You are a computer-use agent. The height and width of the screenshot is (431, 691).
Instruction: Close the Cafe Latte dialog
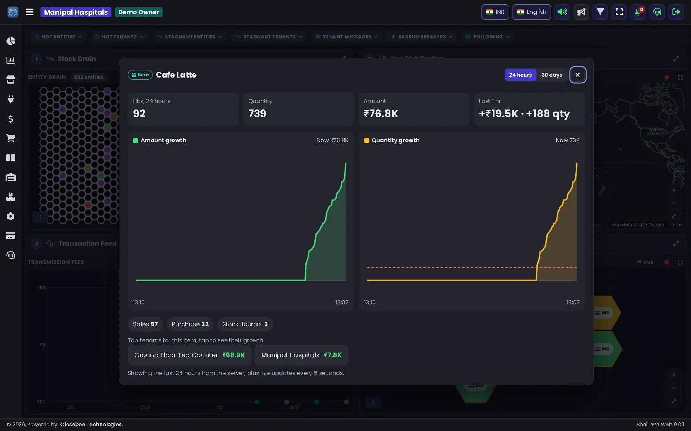coord(577,75)
